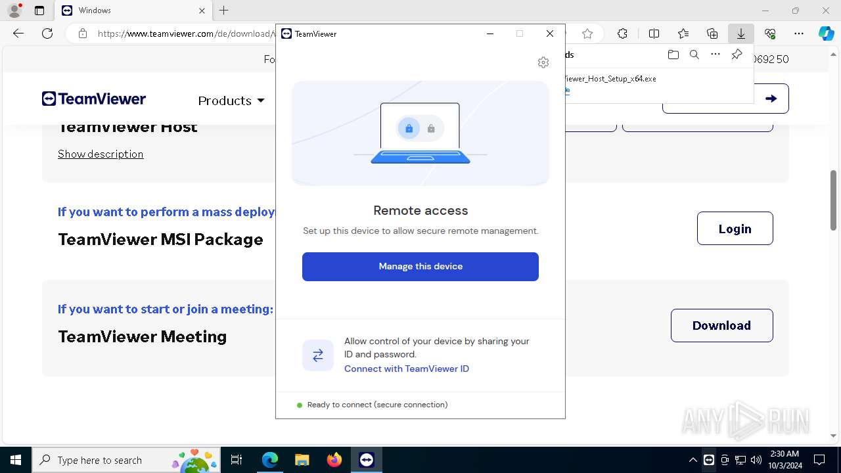Image resolution: width=841 pixels, height=473 pixels.
Task: Click the TeamViewer MSI Package heading
Action: click(160, 239)
